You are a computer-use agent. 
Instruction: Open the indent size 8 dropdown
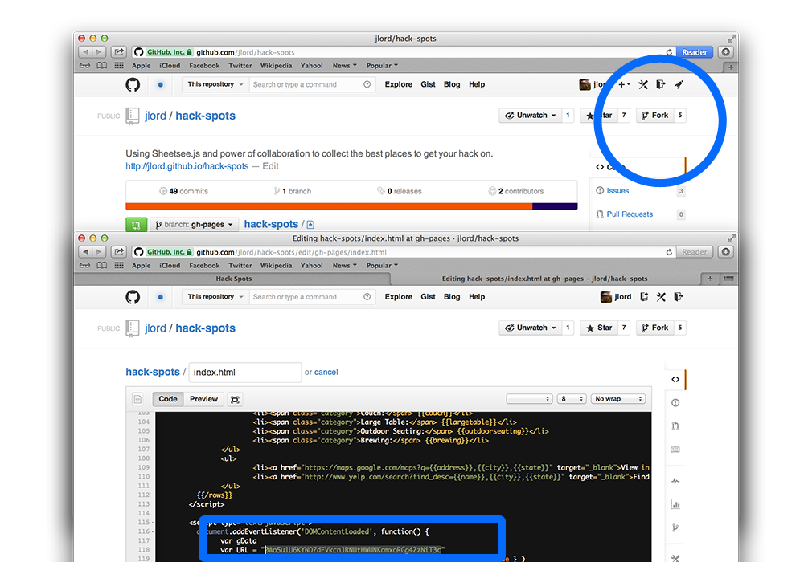[571, 399]
